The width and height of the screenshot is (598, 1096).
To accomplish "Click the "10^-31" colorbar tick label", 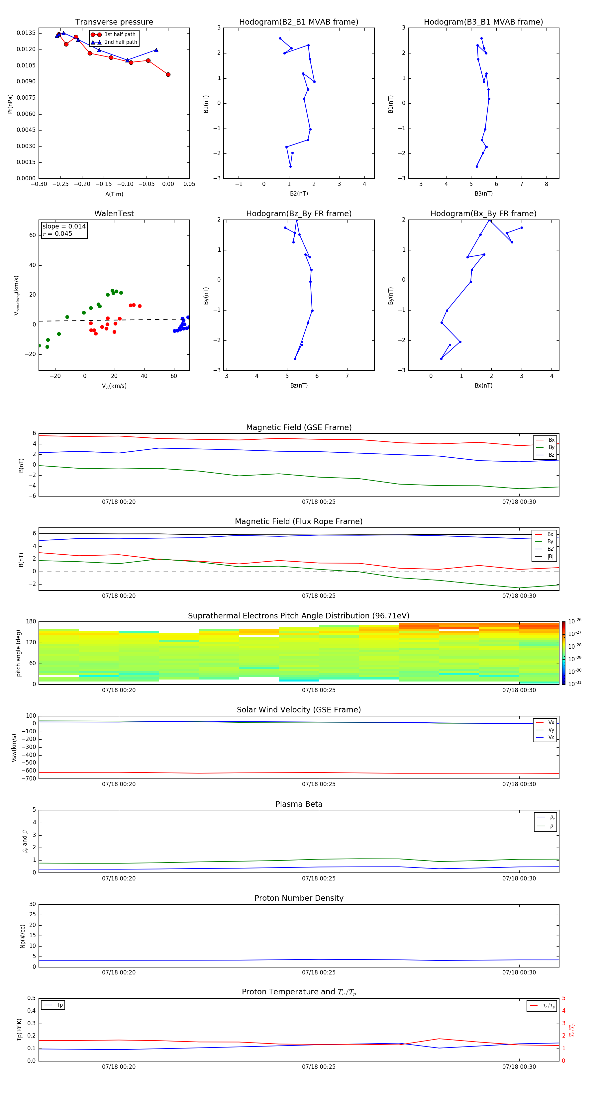I will [x=575, y=684].
